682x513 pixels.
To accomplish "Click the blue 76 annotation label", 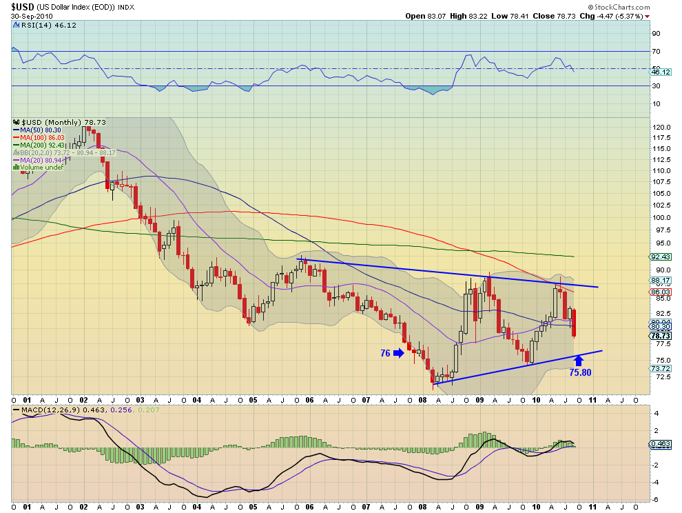I will (x=385, y=353).
